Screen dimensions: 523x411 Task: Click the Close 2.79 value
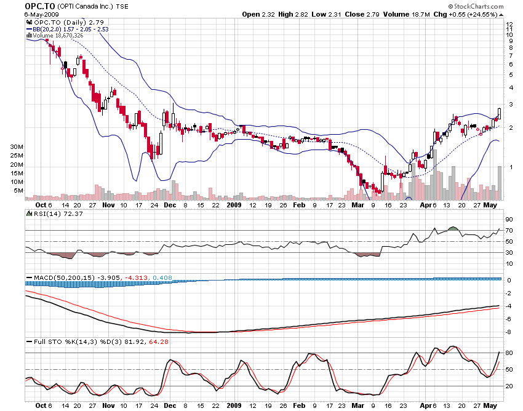pos(362,14)
